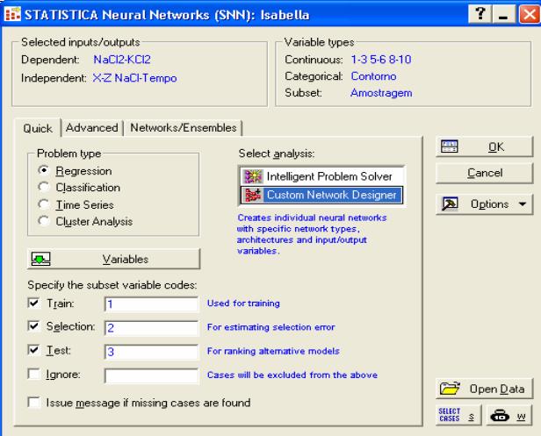Image resolution: width=541 pixels, height=436 pixels.
Task: Click the Custom Network Designer icon
Action: coord(253,195)
